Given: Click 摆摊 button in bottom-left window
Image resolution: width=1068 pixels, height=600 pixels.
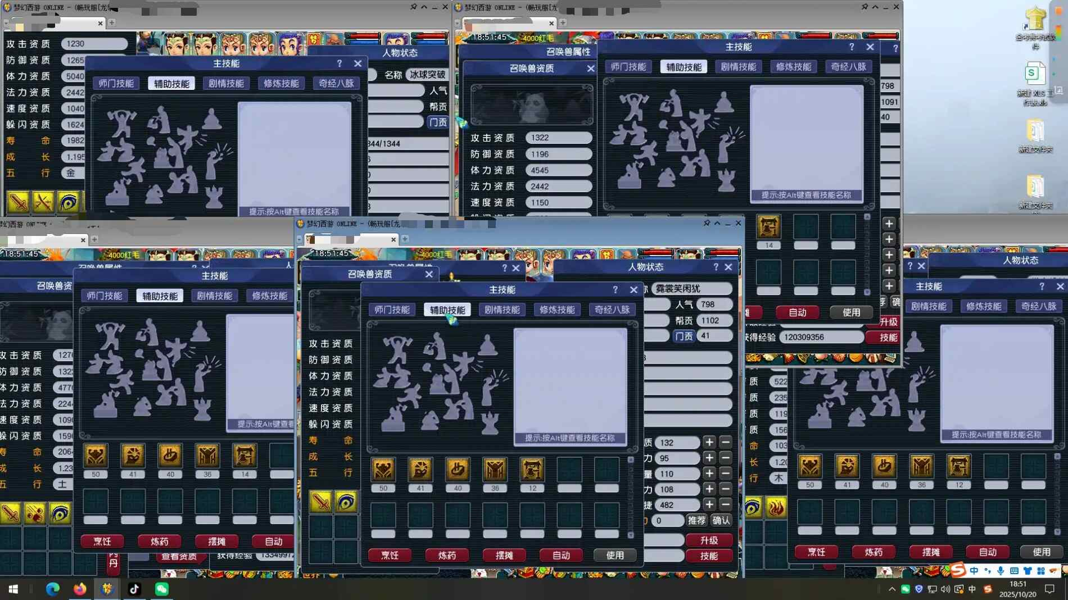Looking at the screenshot, I should (x=216, y=541).
